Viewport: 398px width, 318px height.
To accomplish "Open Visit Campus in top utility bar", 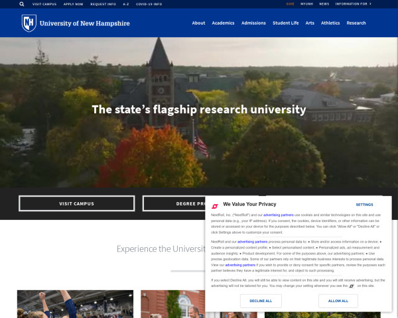I will point(44,4).
